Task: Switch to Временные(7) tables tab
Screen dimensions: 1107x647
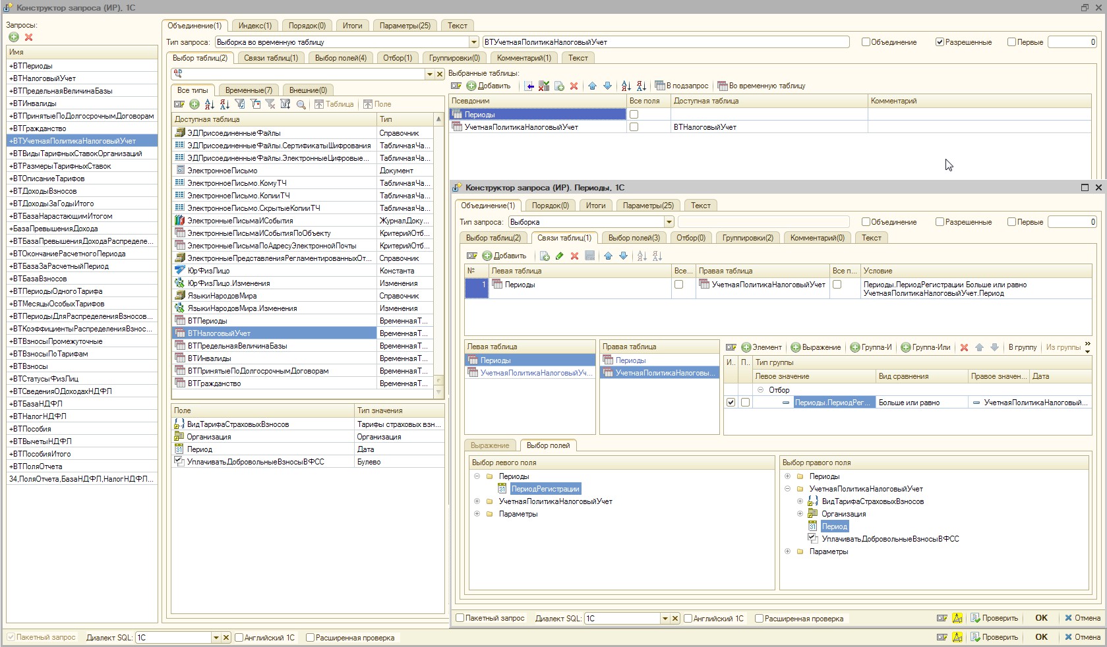Action: click(248, 90)
